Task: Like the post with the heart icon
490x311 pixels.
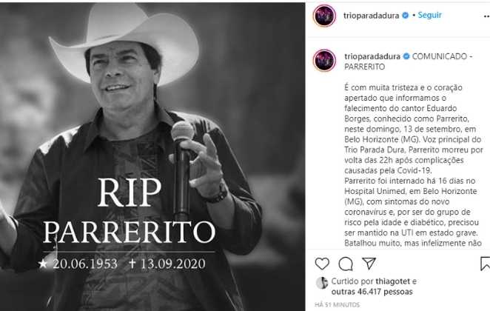Action: coord(322,264)
